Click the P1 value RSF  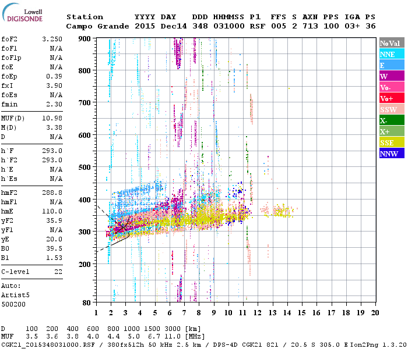pos(258,26)
